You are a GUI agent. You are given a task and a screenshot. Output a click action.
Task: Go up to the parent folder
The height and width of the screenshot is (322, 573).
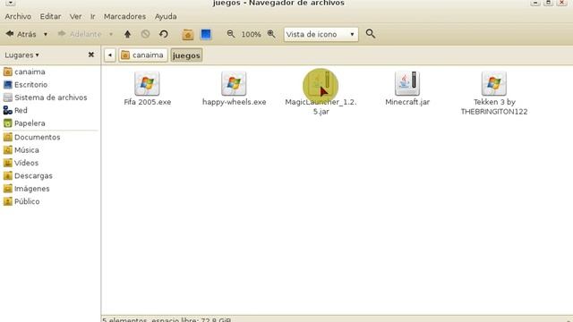click(127, 34)
